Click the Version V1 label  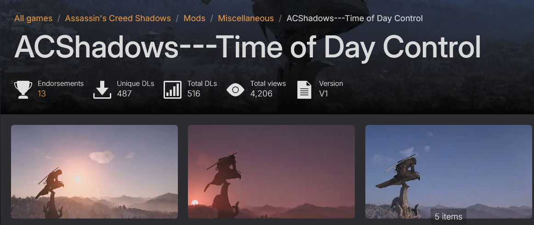tap(324, 94)
